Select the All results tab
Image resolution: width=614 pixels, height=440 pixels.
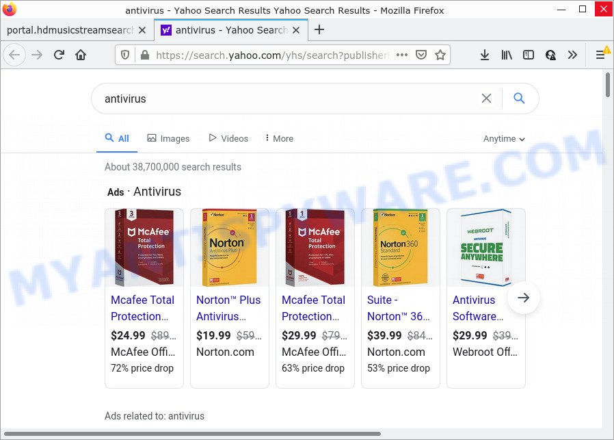(x=117, y=138)
